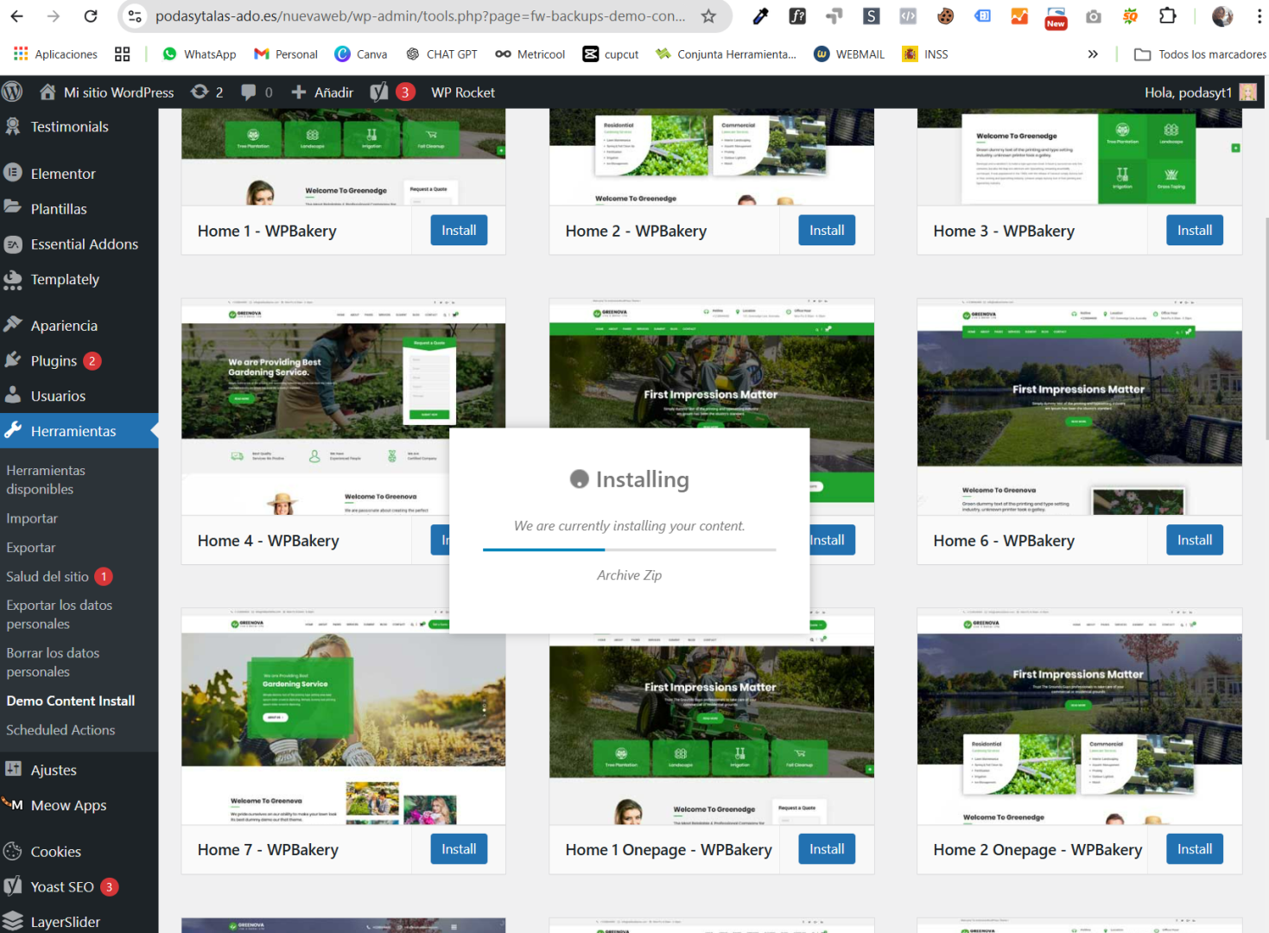This screenshot has height=933, width=1269.
Task: Click the Home 7 - WPBakery preview thumbnail
Action: [x=343, y=716]
